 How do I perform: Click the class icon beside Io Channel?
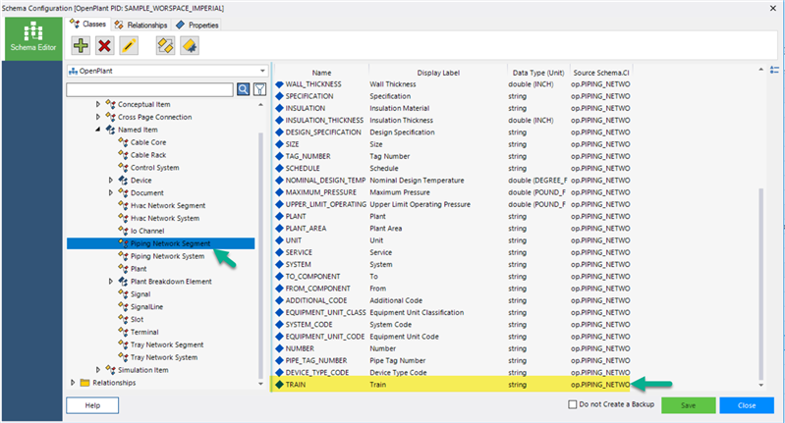(123, 231)
